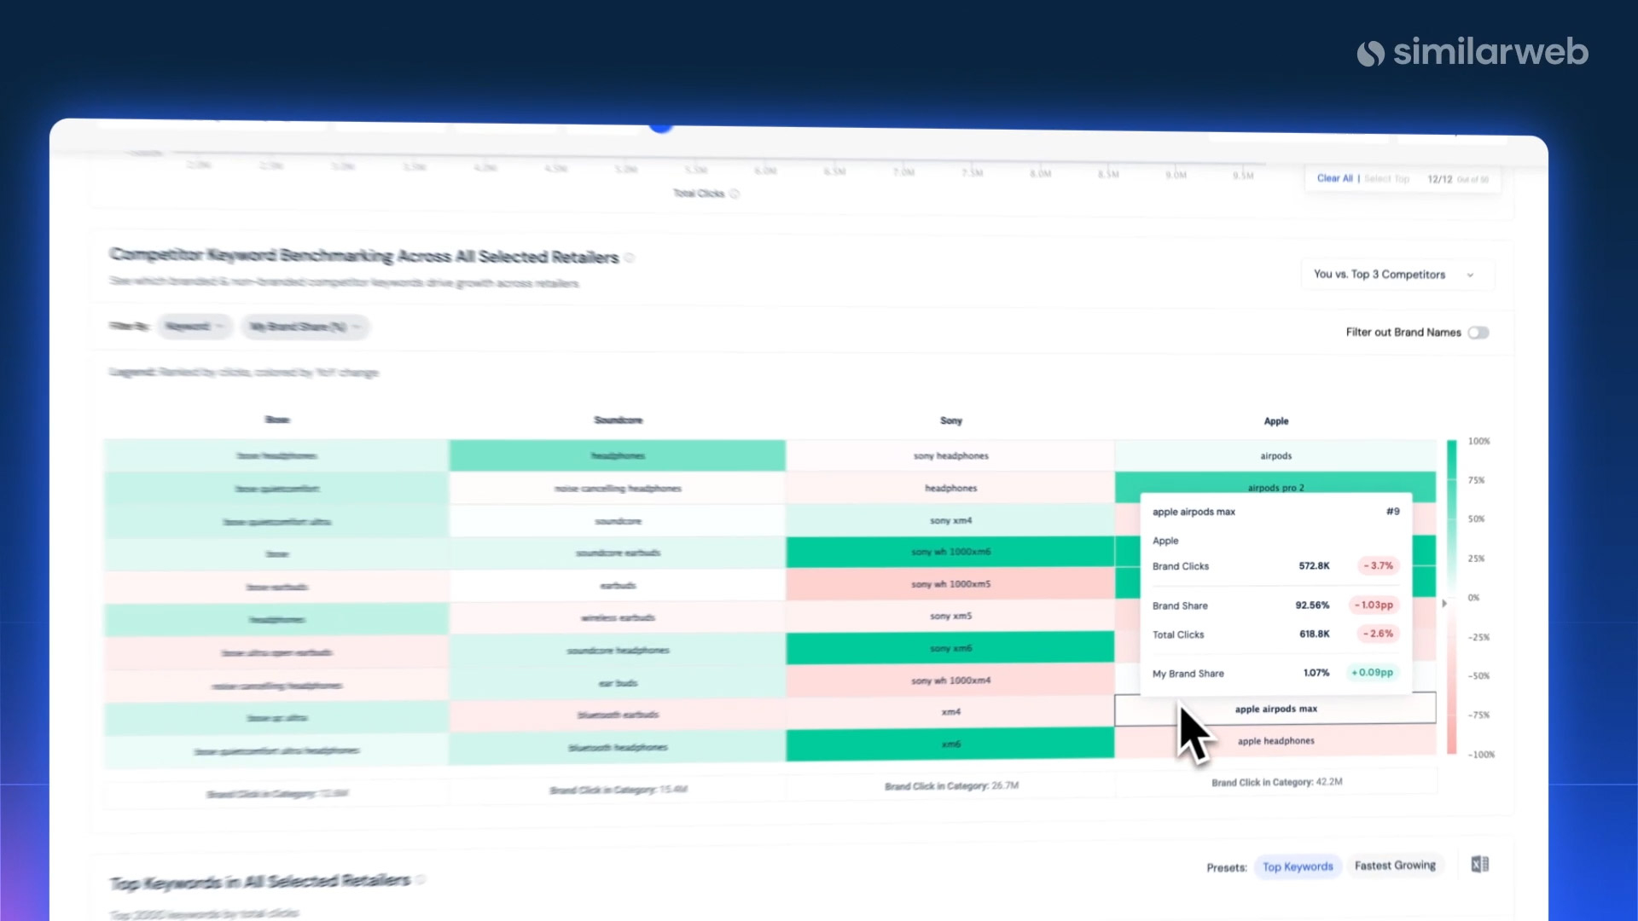Click the Select Top link

tap(1387, 179)
